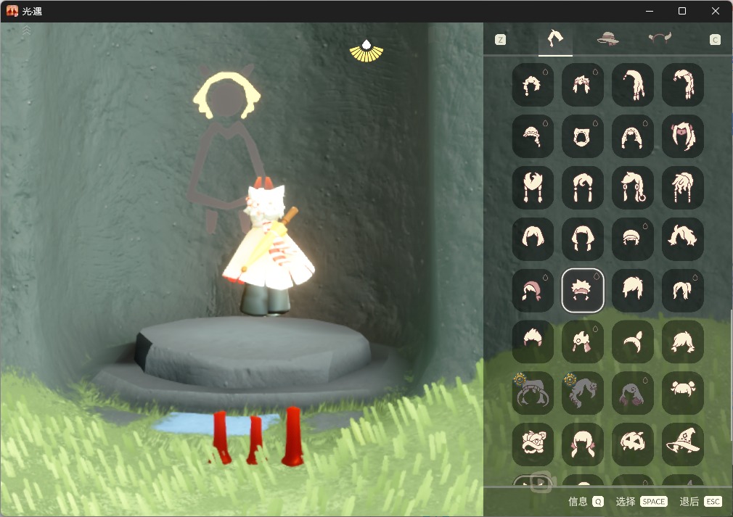Select the locked grey long wavy hairstyle
Screen dimensions: 733x517
point(583,393)
